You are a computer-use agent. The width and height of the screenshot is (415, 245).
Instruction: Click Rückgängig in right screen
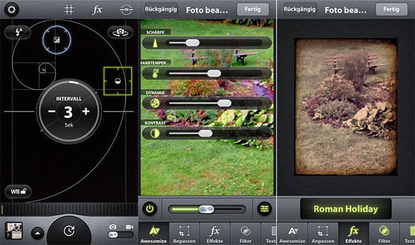(x=299, y=9)
